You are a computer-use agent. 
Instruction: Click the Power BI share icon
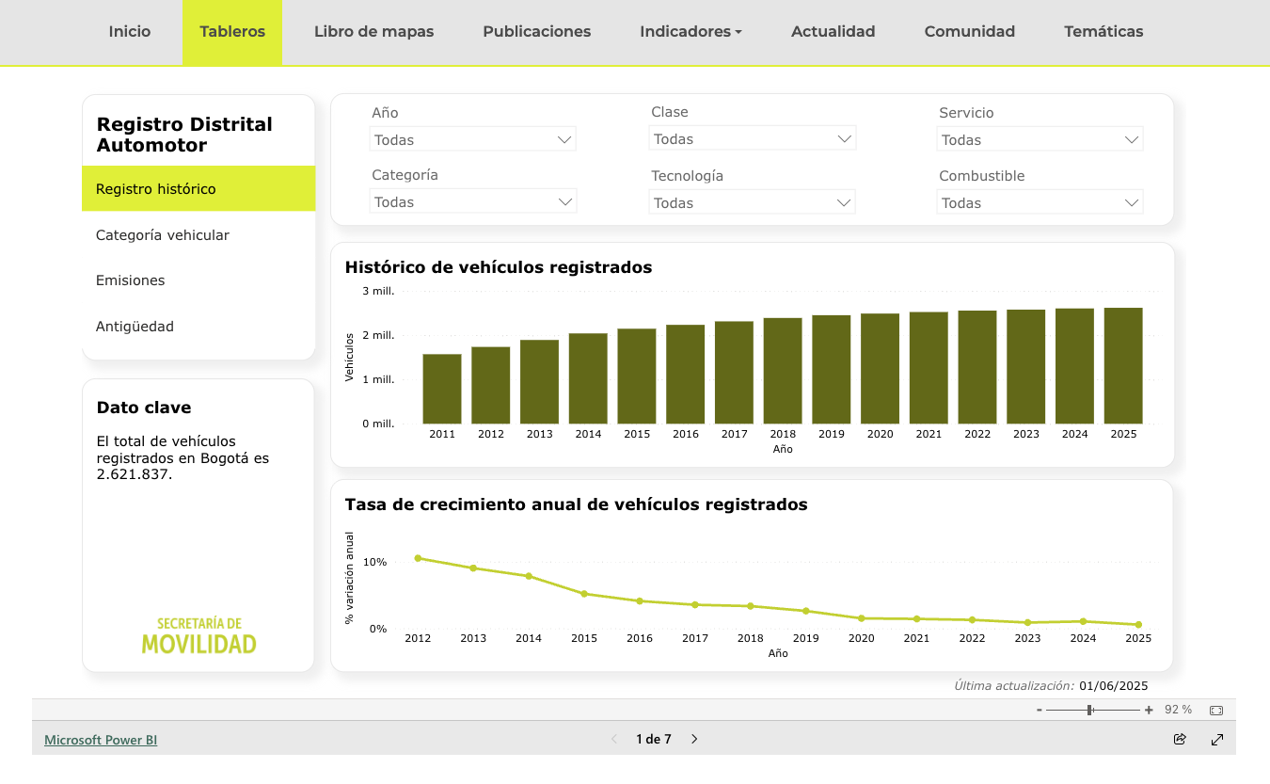(x=1180, y=739)
